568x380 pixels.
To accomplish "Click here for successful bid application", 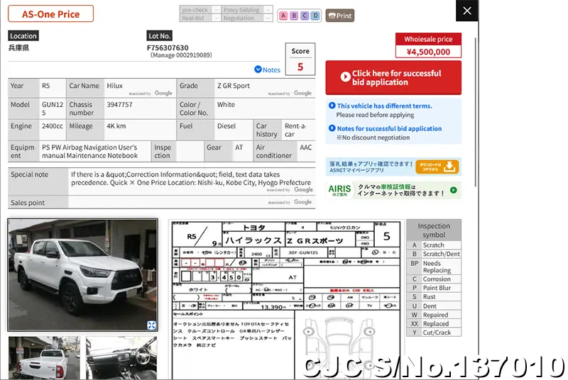I will click(393, 78).
